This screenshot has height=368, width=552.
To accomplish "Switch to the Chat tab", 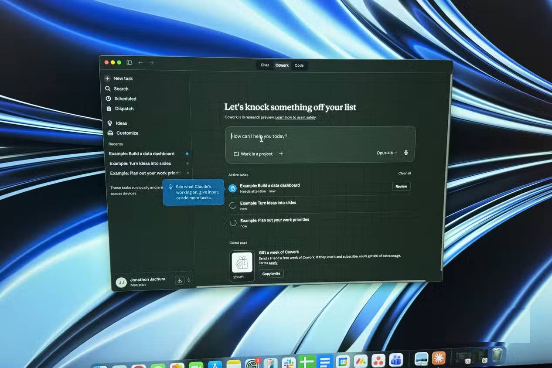I will point(265,65).
